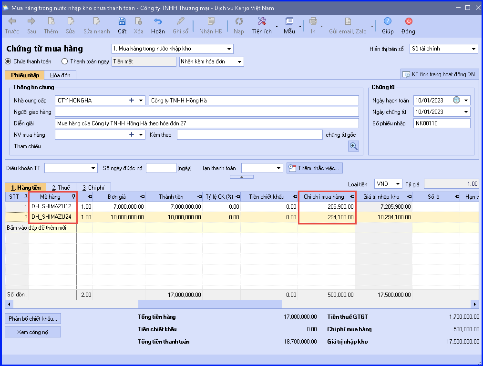This screenshot has width=483, height=366.
Task: Click the Nhận HĐ invoice icon
Action: click(x=211, y=21)
